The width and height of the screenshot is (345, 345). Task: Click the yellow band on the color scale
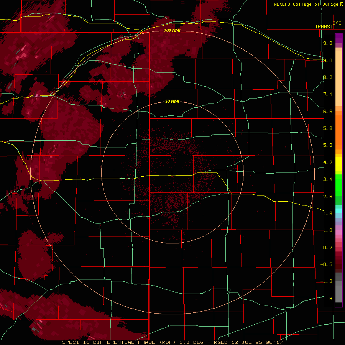coord(338,164)
